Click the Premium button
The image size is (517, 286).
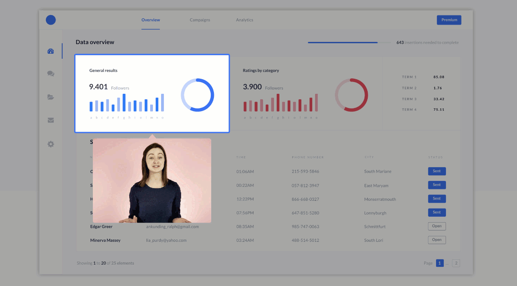[x=449, y=20]
